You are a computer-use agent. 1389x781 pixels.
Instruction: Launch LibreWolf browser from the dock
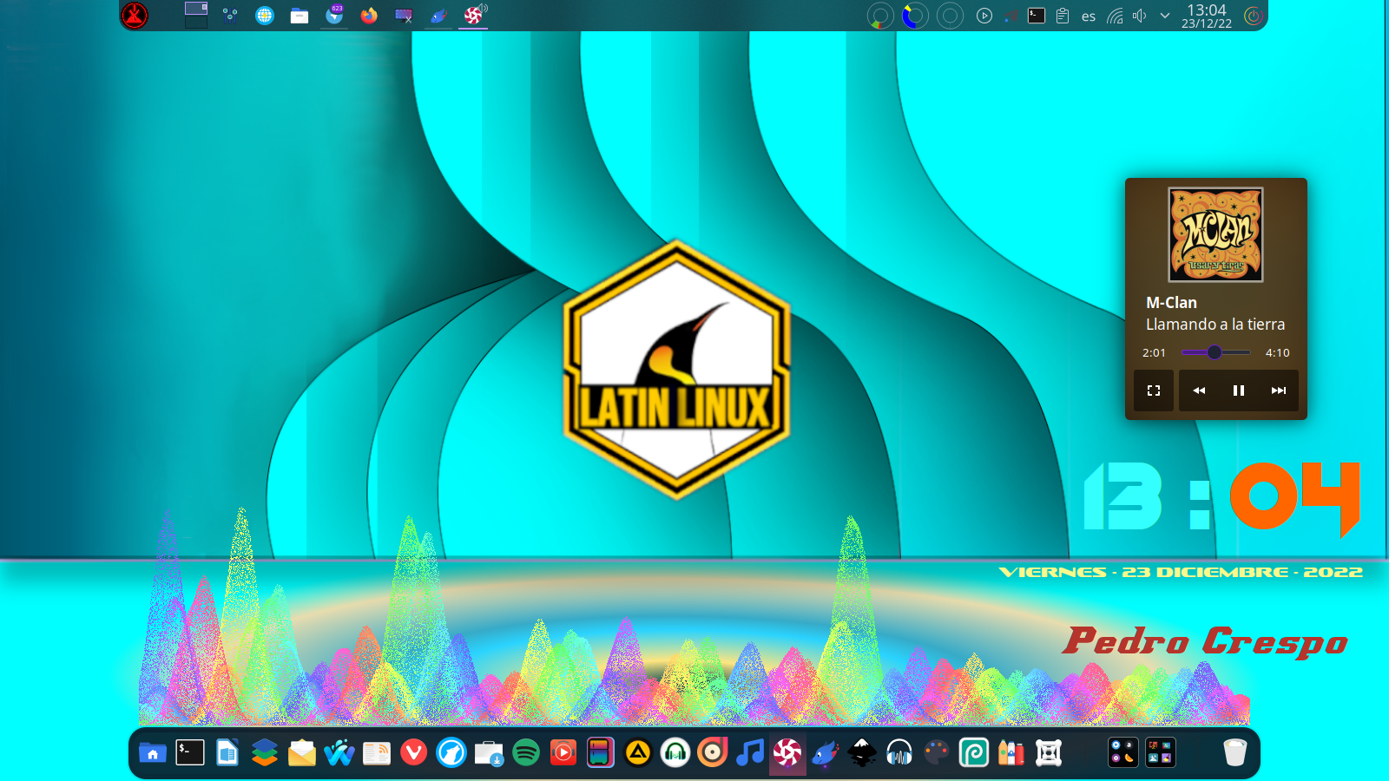point(451,752)
